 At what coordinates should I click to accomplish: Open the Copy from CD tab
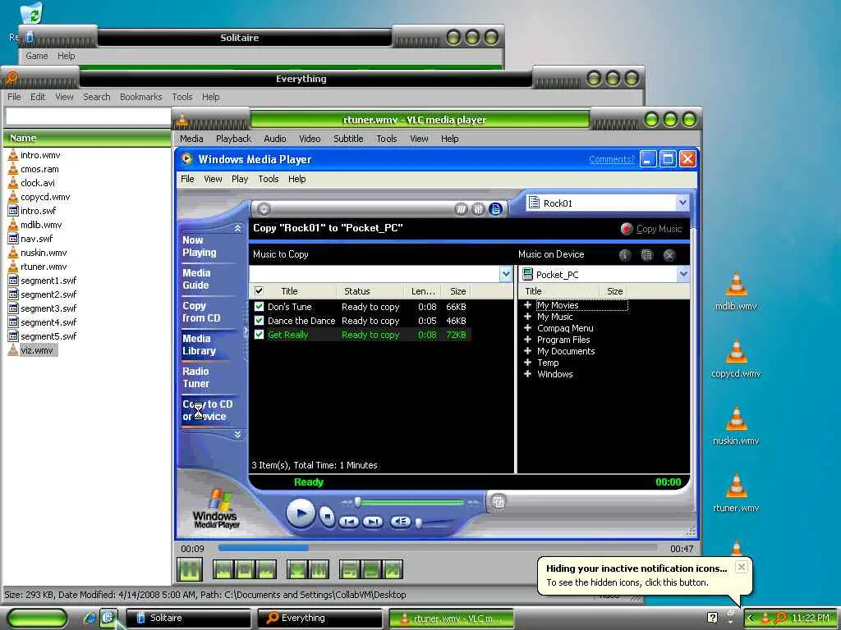[201, 312]
